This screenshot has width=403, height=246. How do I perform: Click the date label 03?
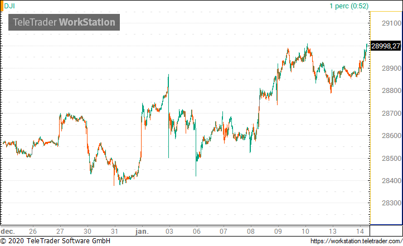pyautogui.click(x=169, y=232)
